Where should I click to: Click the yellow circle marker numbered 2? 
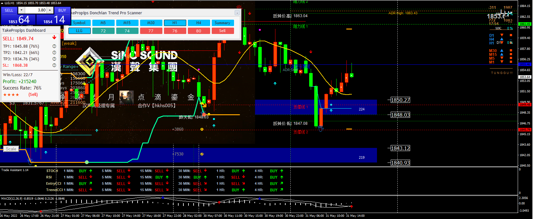pyautogui.click(x=202, y=154)
